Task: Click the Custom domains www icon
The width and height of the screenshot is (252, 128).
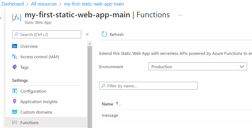Action: point(15,112)
